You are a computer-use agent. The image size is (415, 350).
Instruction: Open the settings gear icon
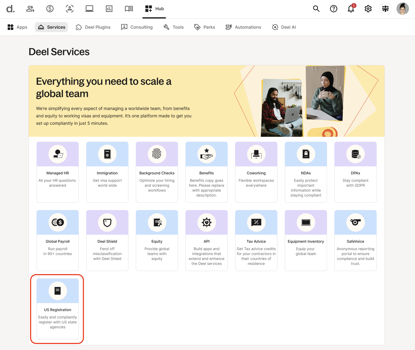point(368,9)
